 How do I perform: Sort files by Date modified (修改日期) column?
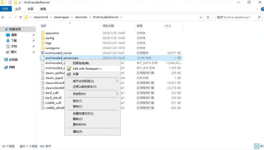tap(108, 26)
